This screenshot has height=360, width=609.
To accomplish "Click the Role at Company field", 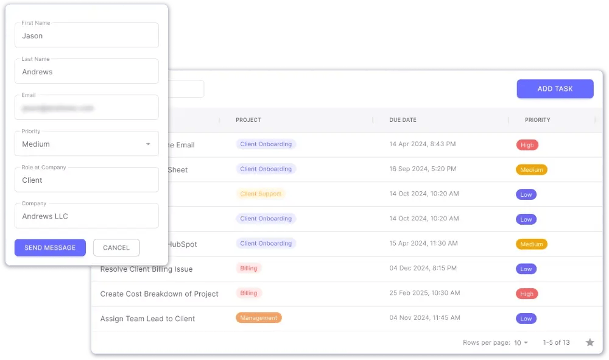I will point(86,179).
